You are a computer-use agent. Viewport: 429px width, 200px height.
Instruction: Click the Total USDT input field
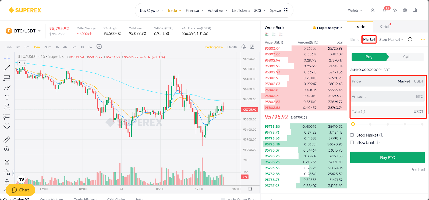[388, 111]
